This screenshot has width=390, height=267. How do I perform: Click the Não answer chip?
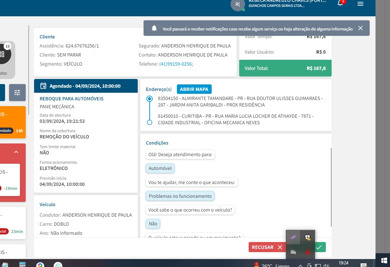153,224
